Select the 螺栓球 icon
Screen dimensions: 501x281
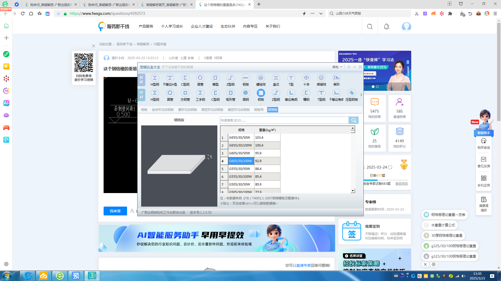pyautogui.click(x=261, y=80)
